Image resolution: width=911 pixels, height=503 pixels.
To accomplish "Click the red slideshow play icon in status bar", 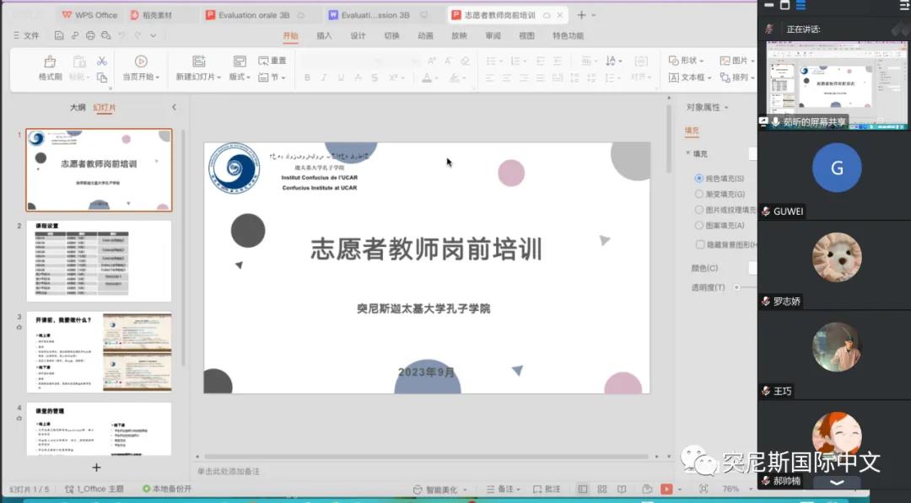I will click(666, 489).
